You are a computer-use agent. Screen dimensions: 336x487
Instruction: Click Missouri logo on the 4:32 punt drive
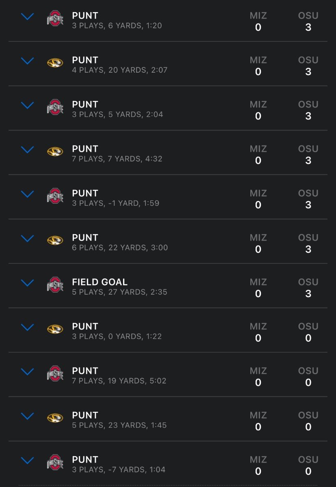[x=55, y=152]
